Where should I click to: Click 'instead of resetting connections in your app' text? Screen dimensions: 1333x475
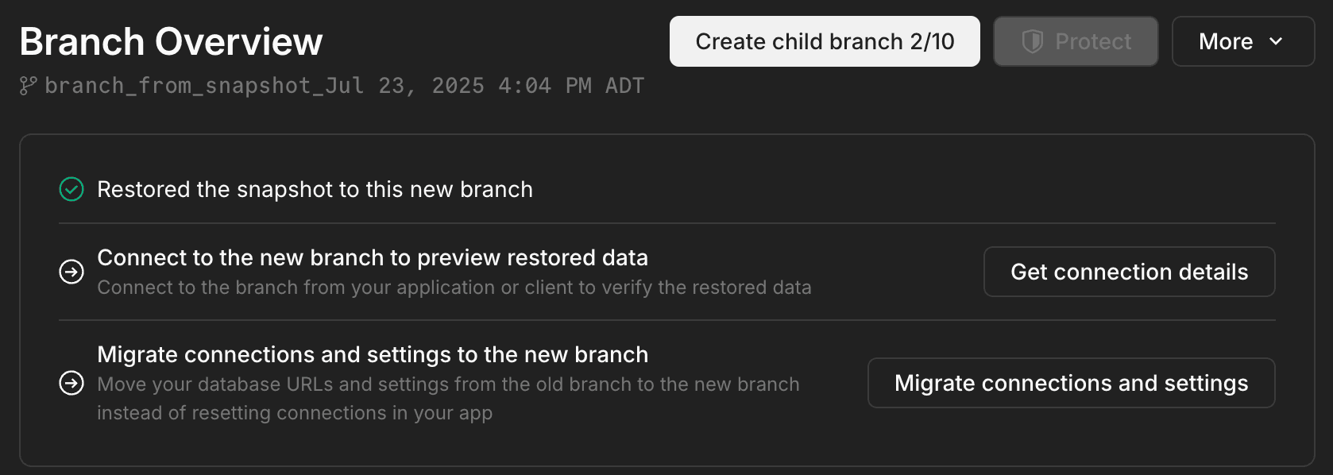(x=294, y=413)
